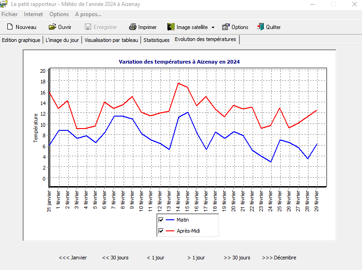362x270 pixels.
Task: Click the Nouveau blank page icon
Action: coord(10,27)
